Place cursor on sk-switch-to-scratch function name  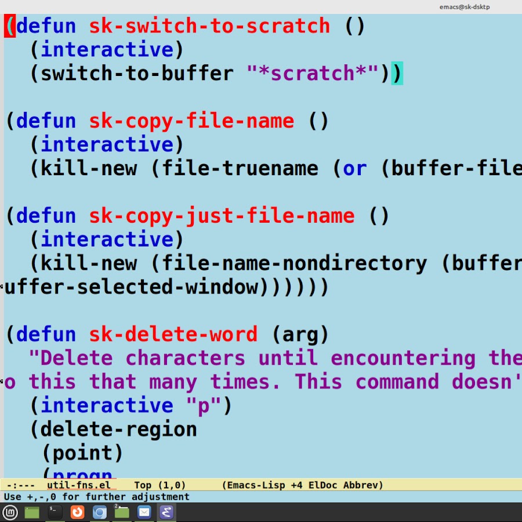[209, 26]
